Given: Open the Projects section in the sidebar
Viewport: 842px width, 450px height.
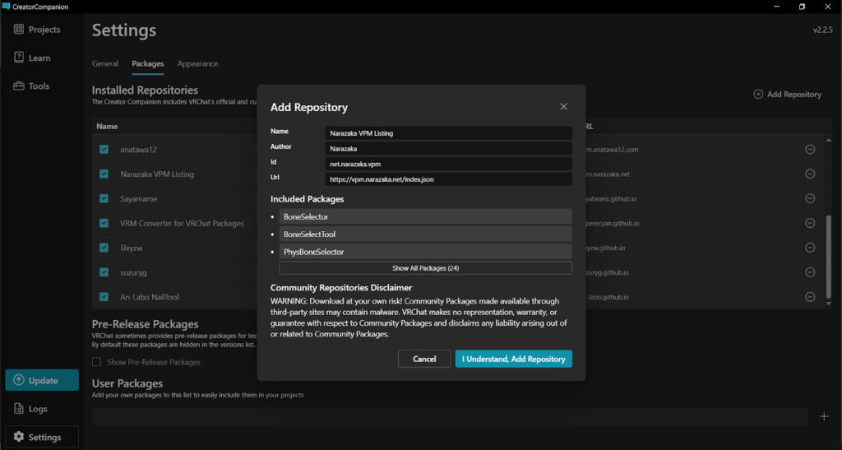Looking at the screenshot, I should coord(37,30).
